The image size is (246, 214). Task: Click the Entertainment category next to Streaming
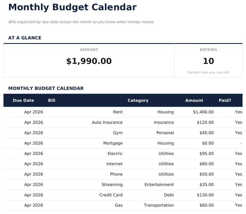(159, 184)
